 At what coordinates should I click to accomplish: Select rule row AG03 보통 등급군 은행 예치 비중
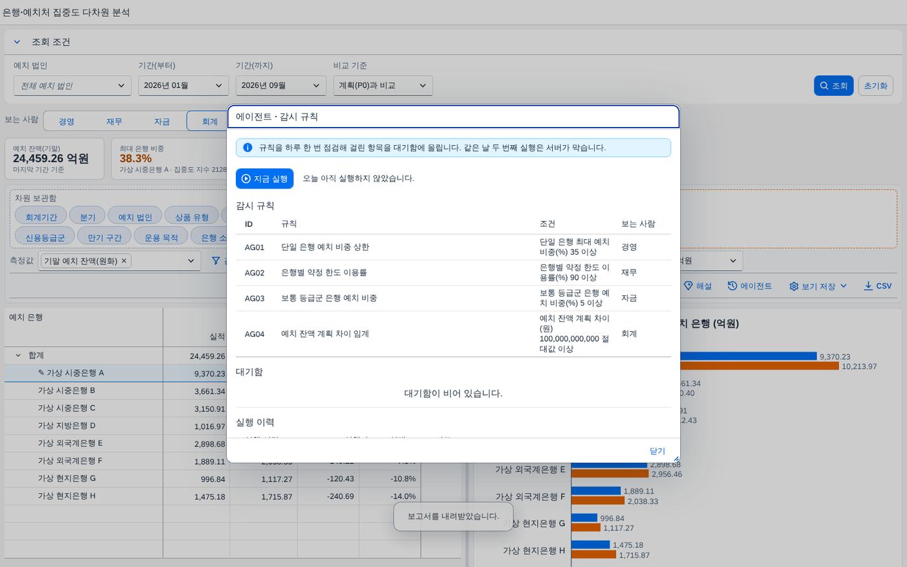coord(453,298)
